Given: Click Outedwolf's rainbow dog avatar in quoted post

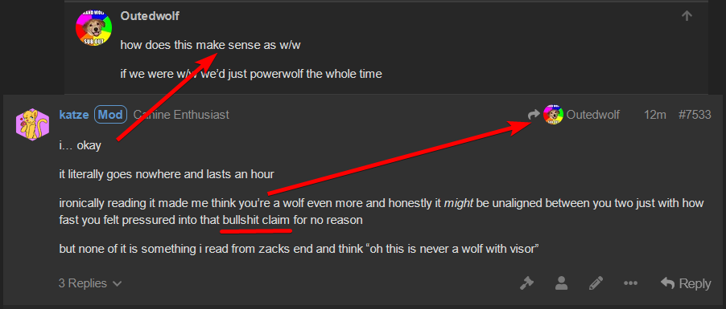Looking at the screenshot, I should tap(94, 28).
